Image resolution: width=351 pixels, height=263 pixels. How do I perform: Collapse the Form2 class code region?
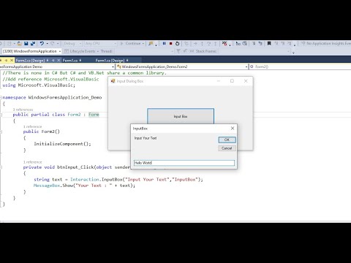tap(1, 115)
